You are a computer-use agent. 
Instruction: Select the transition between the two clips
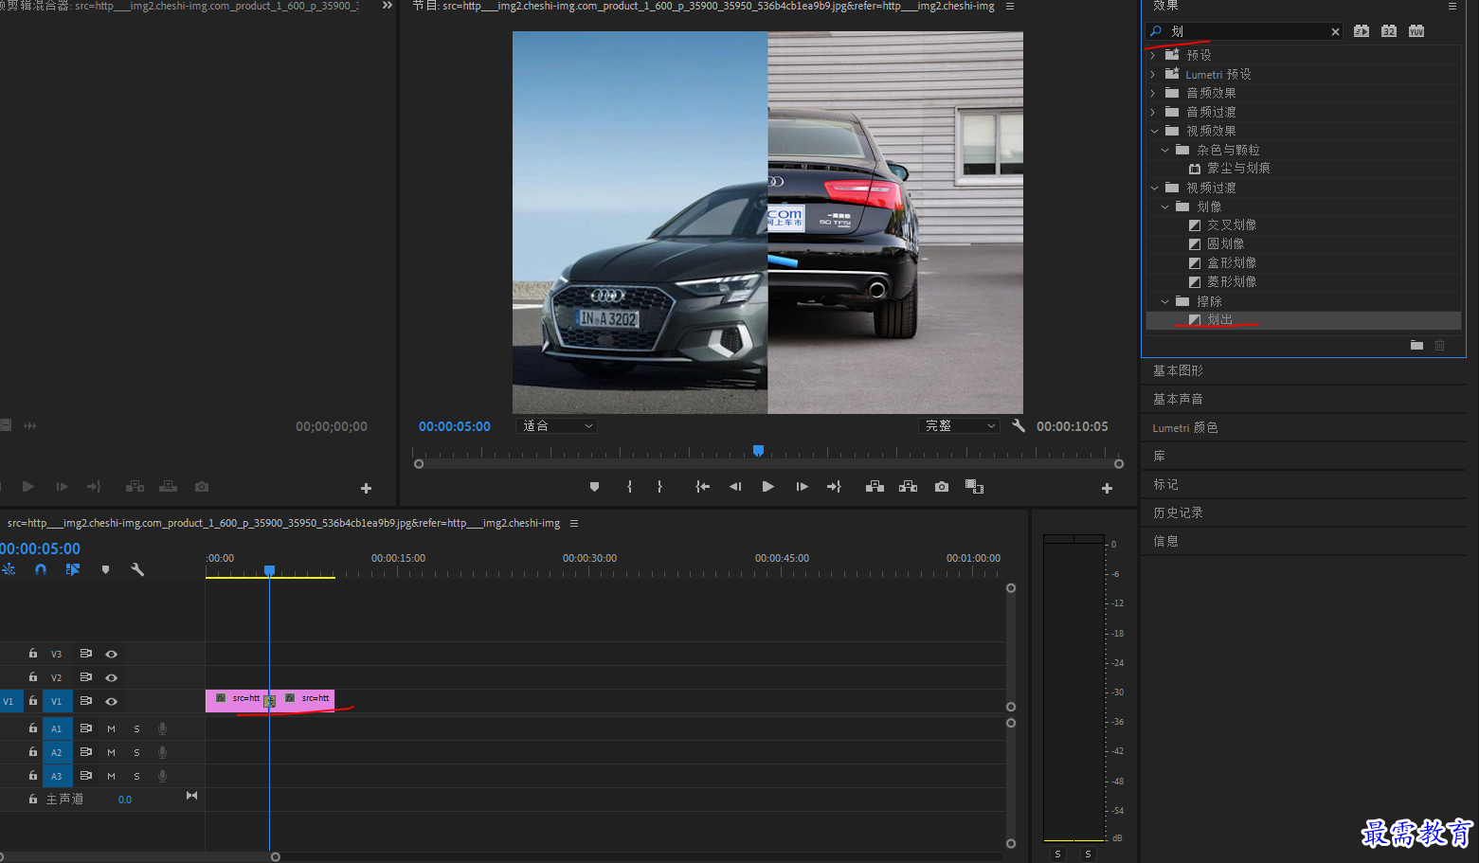point(270,701)
